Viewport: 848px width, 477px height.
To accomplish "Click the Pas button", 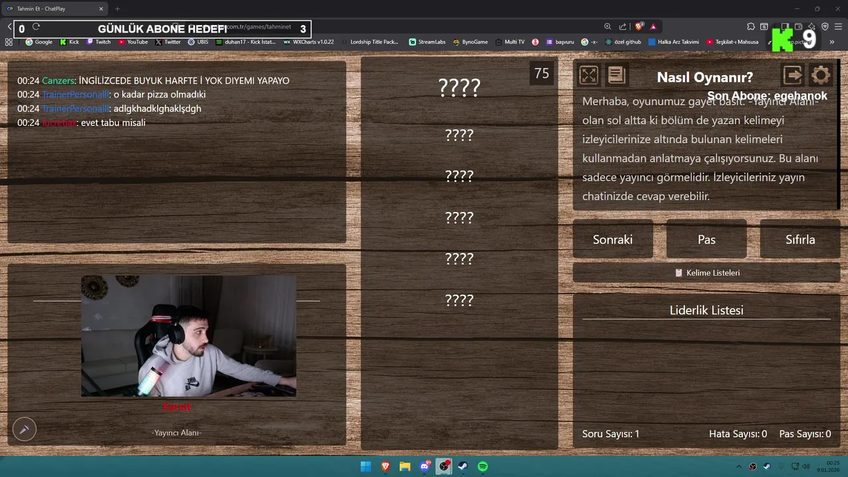I will click(x=706, y=239).
